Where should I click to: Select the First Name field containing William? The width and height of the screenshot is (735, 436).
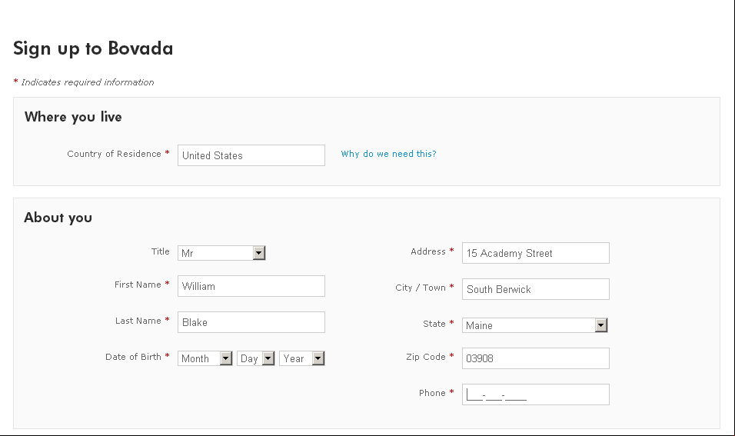pos(251,286)
